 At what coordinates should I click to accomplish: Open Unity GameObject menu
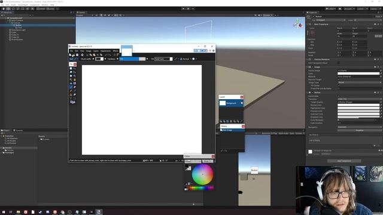[x=23, y=5]
